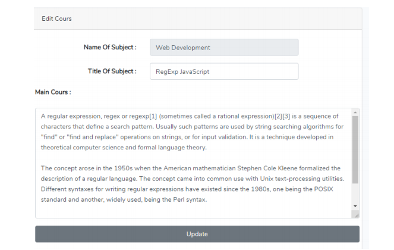Screen dimensions: 394x250
Task: Select the disabled Web Development field
Action: click(224, 48)
